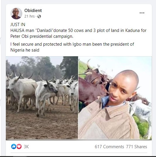Screen dimensions: 156x157
Task: Click the HAUSA man Danladi post sentence
Action: tap(78, 30)
